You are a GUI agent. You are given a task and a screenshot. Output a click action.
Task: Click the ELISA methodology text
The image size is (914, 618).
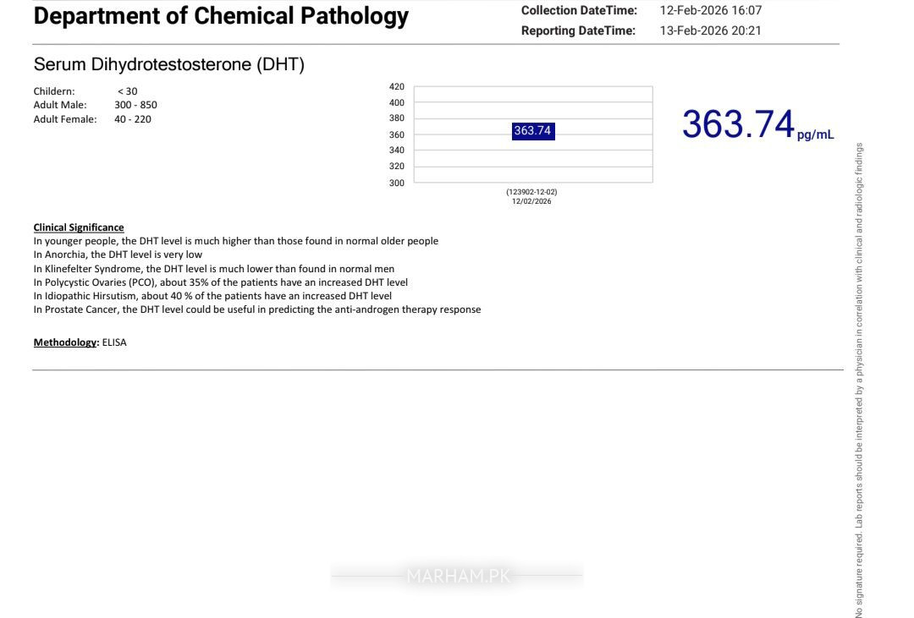(x=114, y=342)
